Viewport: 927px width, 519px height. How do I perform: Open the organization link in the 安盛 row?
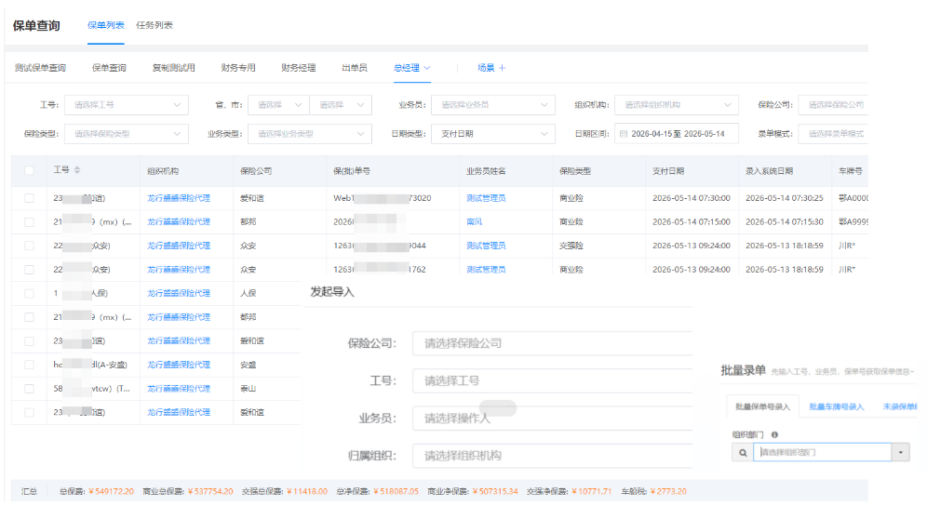(179, 365)
